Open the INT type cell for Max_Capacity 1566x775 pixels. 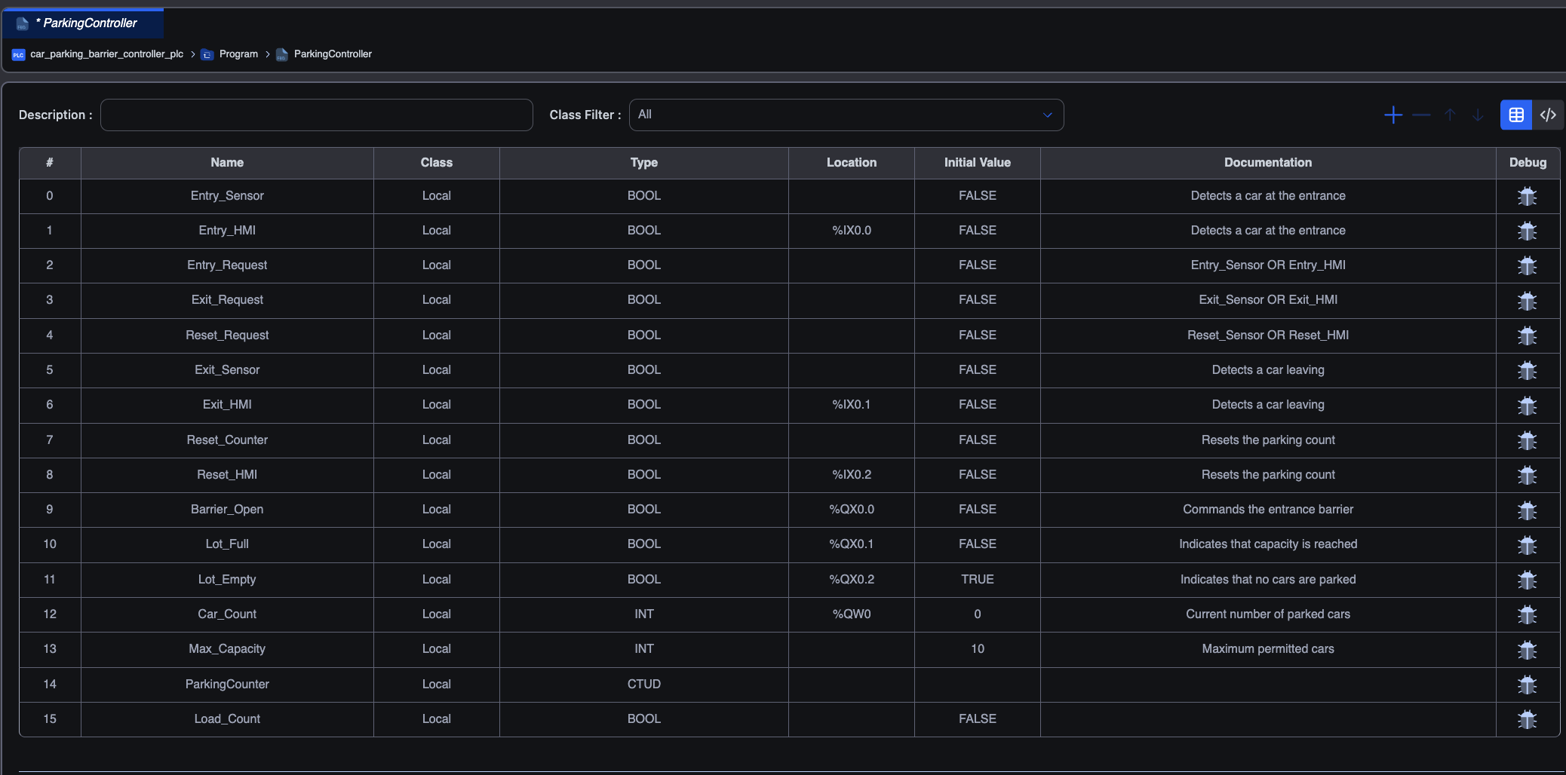point(644,649)
